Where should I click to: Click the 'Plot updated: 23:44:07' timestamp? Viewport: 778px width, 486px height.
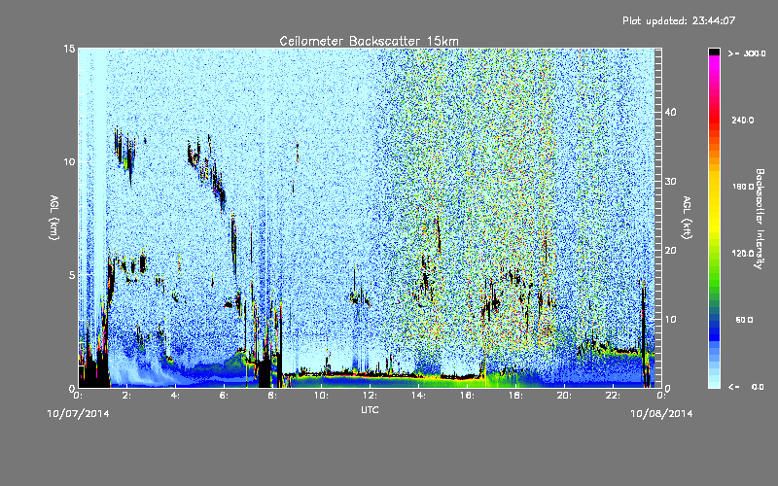point(679,20)
